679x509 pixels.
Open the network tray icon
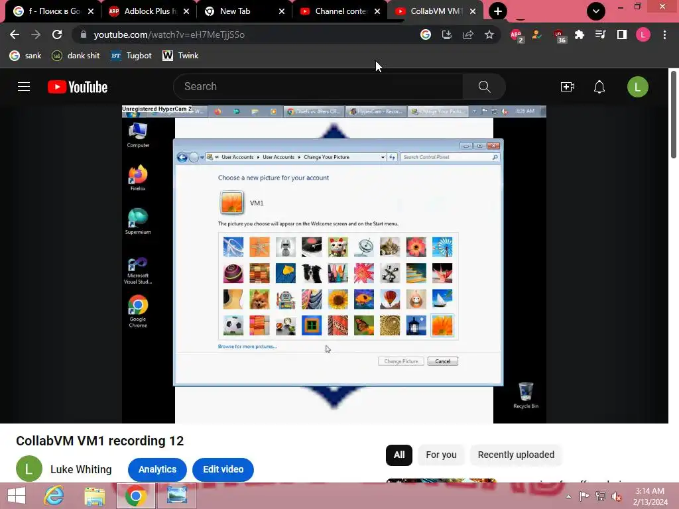(601, 496)
